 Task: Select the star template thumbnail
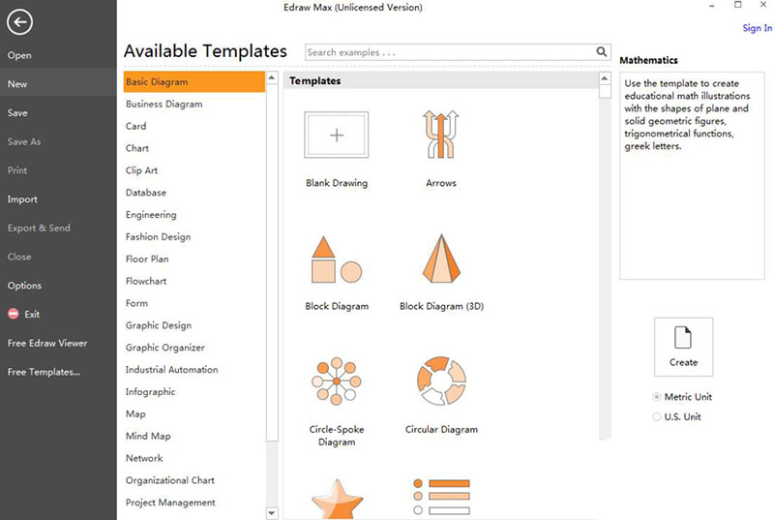tap(337, 499)
